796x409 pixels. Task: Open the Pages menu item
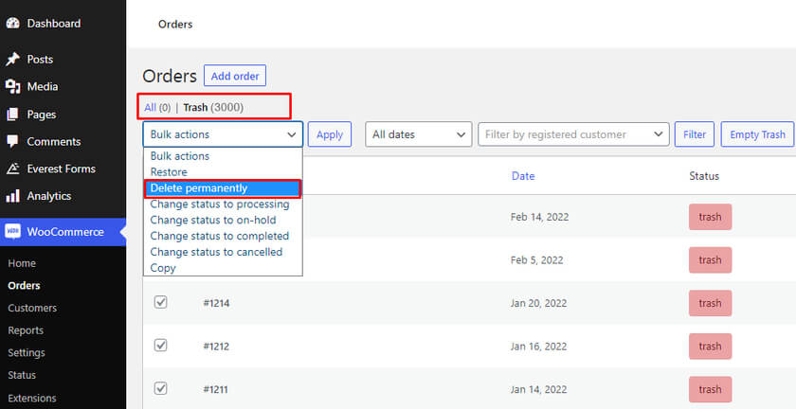click(42, 115)
